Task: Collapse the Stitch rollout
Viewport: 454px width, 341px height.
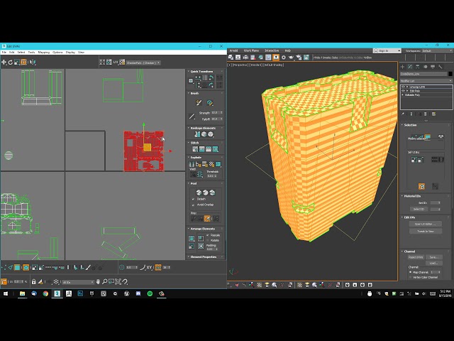Action: [194, 143]
